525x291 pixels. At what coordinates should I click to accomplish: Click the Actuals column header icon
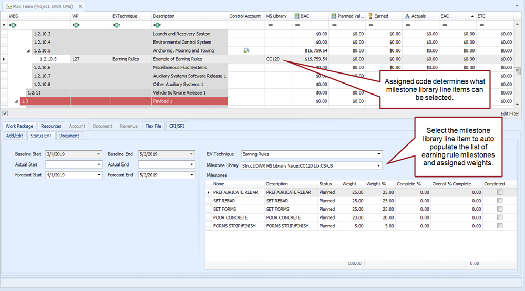pyautogui.click(x=408, y=16)
